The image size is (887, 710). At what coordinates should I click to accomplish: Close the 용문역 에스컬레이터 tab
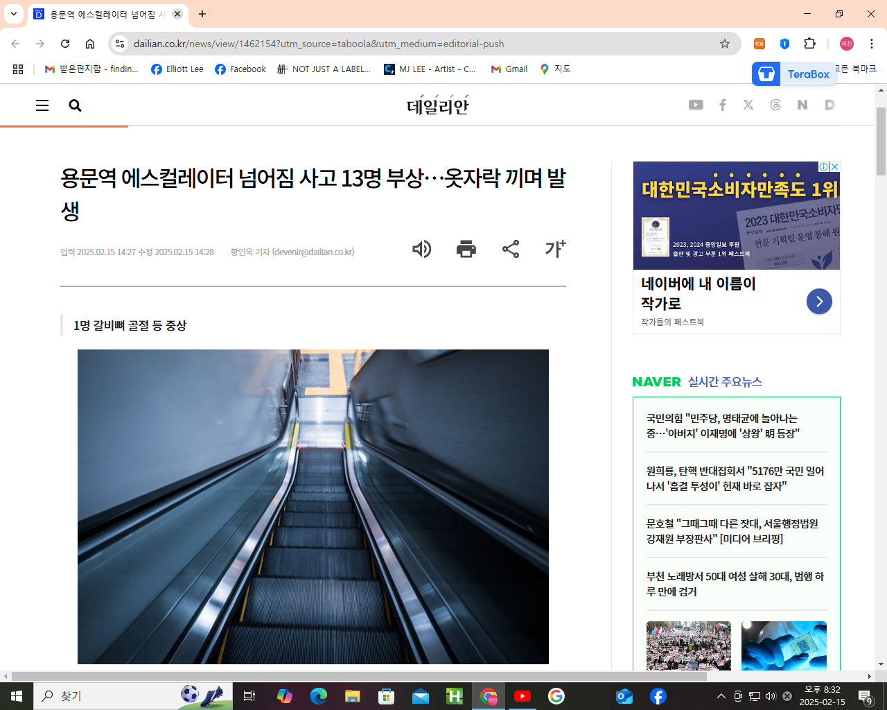(x=177, y=14)
